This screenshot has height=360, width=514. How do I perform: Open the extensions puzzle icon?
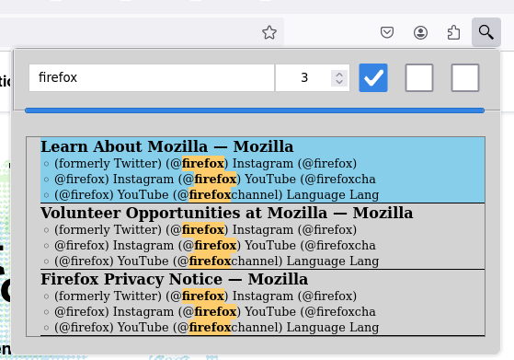click(x=453, y=32)
